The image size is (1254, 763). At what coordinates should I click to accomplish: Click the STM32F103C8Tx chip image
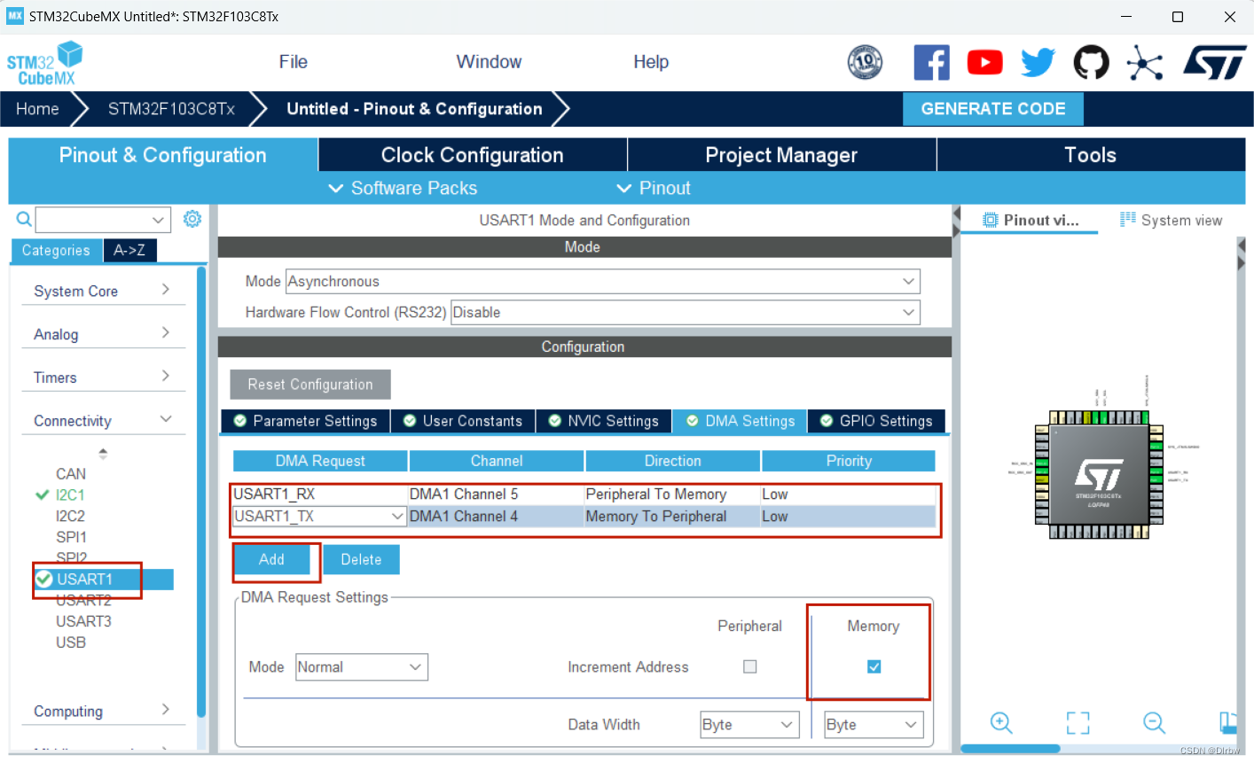[1099, 475]
